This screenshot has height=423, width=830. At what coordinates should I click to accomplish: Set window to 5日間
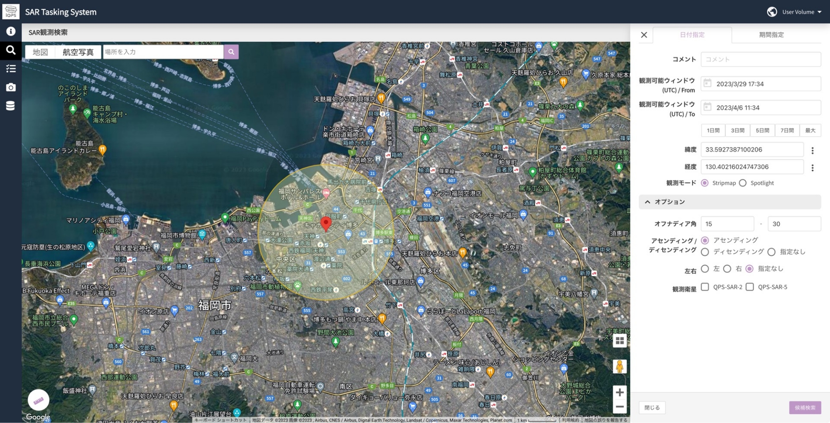point(762,130)
